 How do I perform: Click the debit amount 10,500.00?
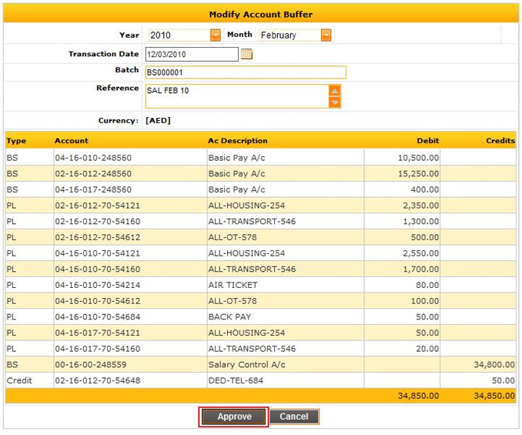coord(419,158)
